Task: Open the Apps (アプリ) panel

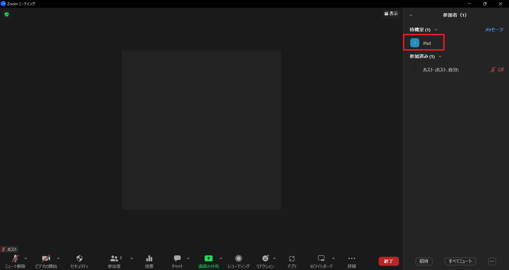Action: (292, 261)
